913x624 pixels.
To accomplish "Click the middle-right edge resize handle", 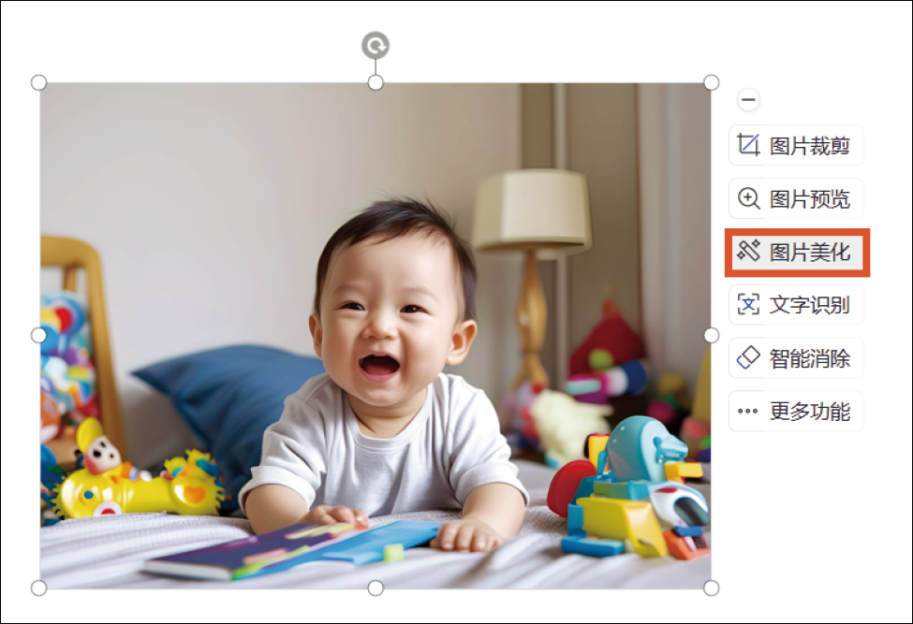I will (x=712, y=335).
